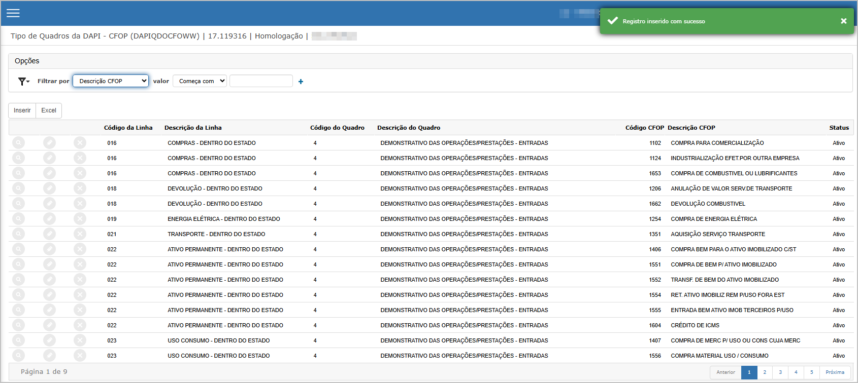
Task: Edit the CRÉDITO DE ICMS row
Action: pos(49,325)
